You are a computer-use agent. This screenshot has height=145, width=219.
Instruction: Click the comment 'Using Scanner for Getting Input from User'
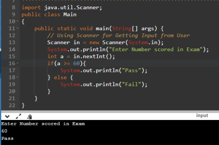(123, 36)
